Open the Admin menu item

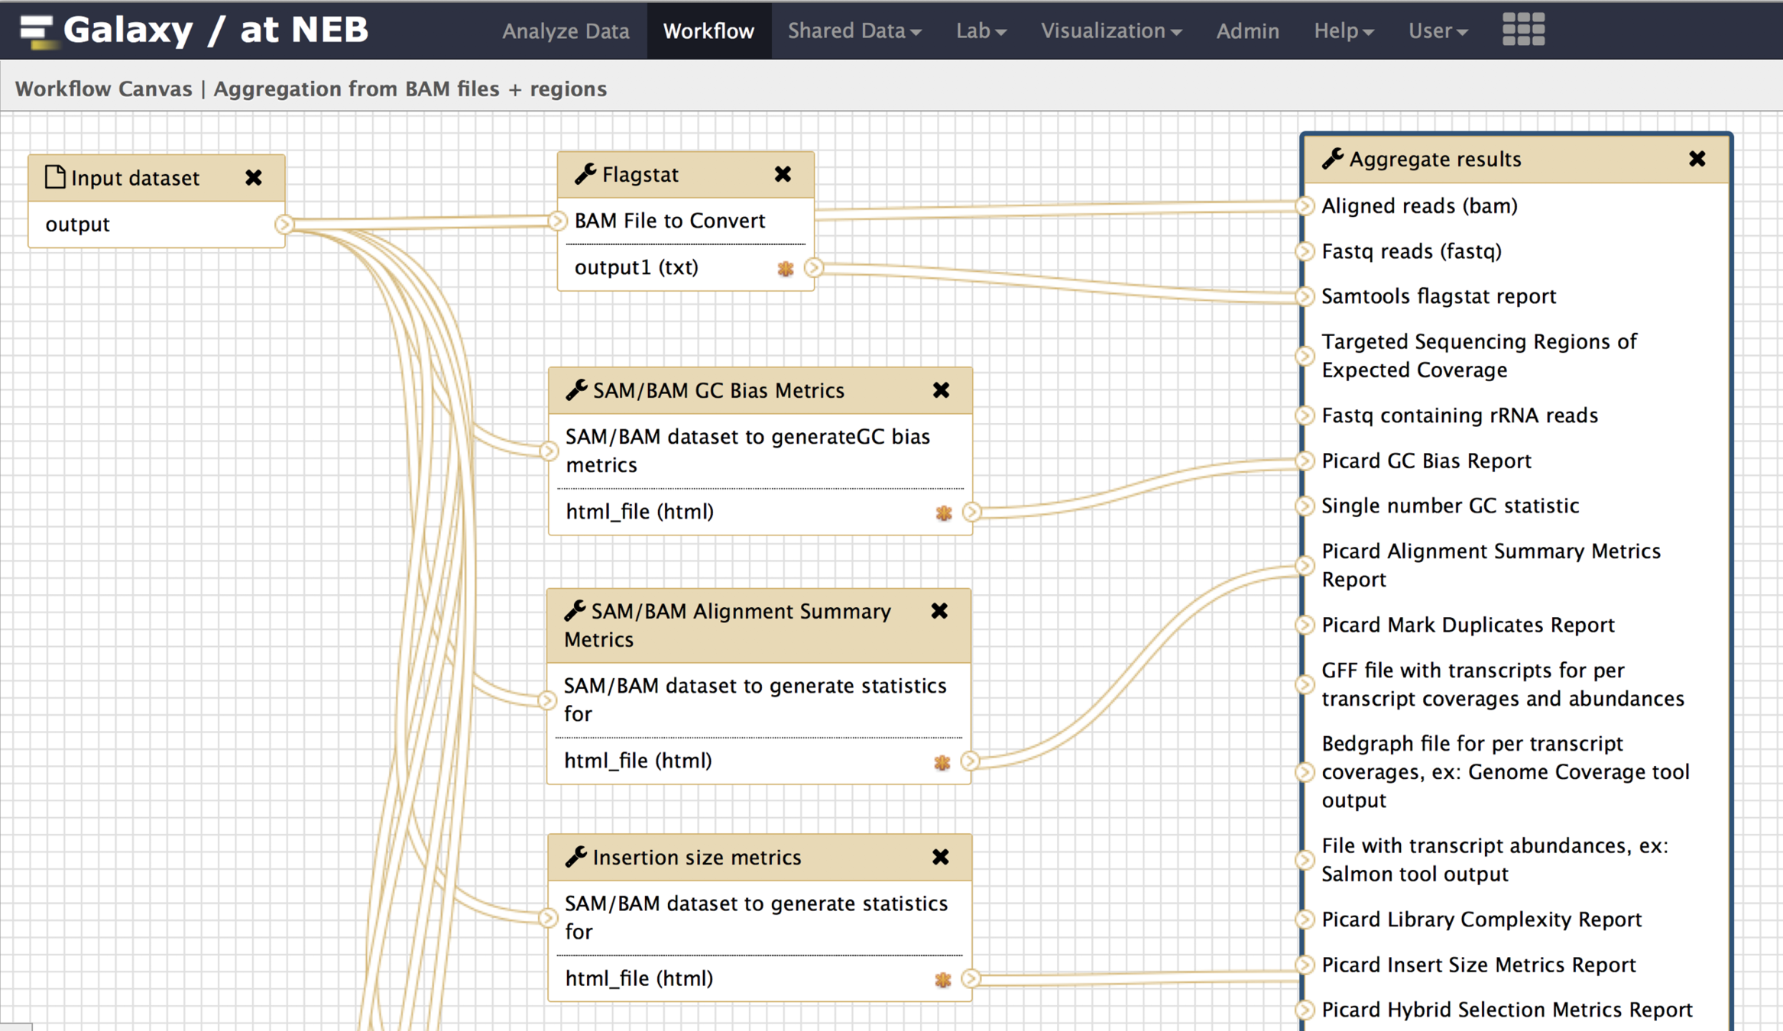(1247, 31)
